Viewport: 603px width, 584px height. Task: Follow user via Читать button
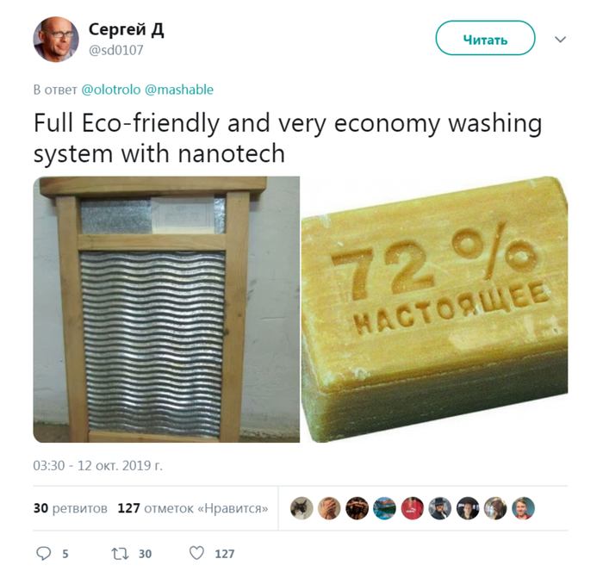[485, 38]
